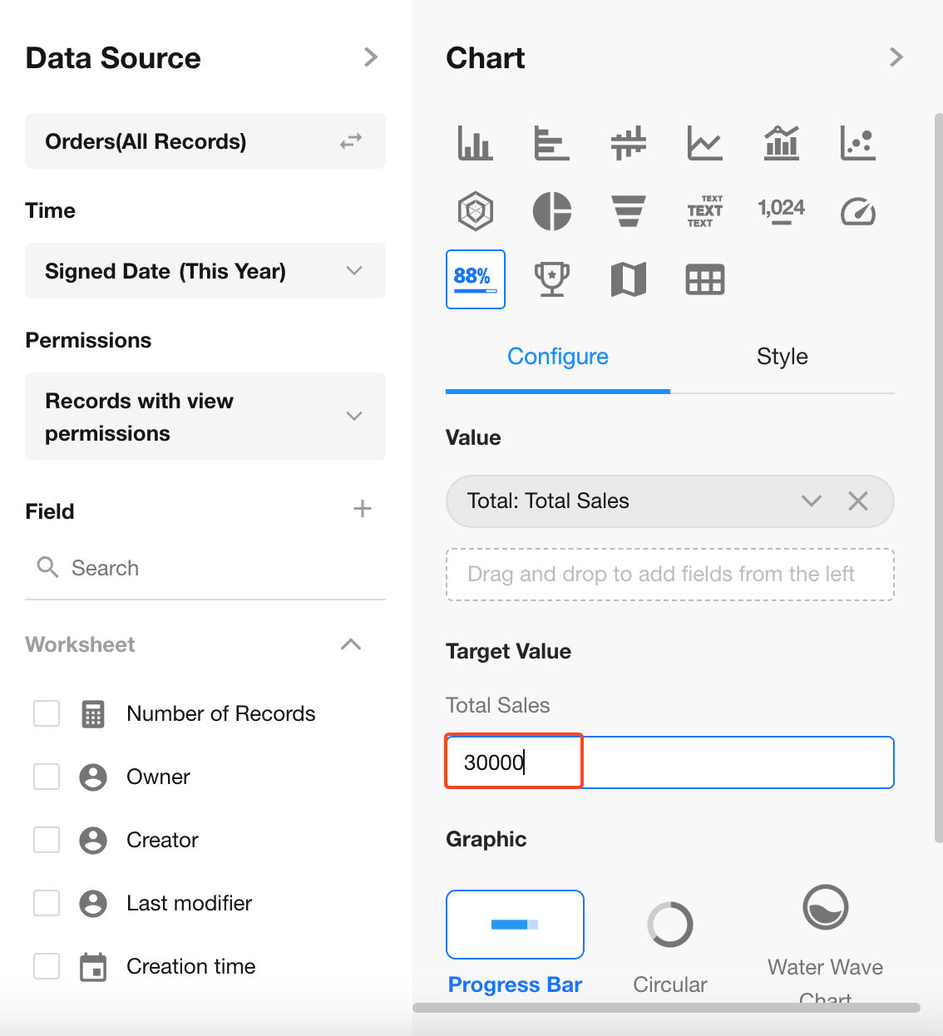
Task: Collapse the Worksheet field section
Action: tap(351, 644)
